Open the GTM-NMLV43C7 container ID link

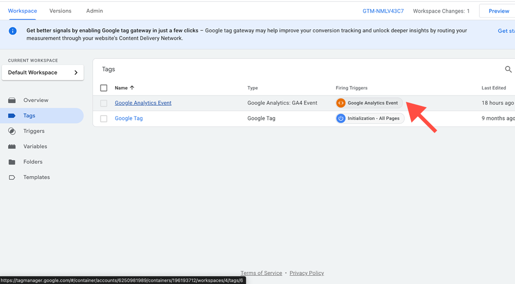(x=383, y=11)
